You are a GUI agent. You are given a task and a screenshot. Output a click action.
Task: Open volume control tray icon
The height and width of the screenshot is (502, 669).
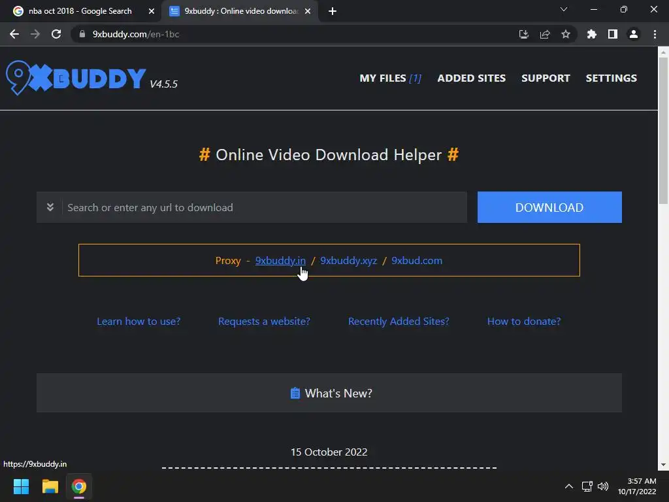pos(603,486)
